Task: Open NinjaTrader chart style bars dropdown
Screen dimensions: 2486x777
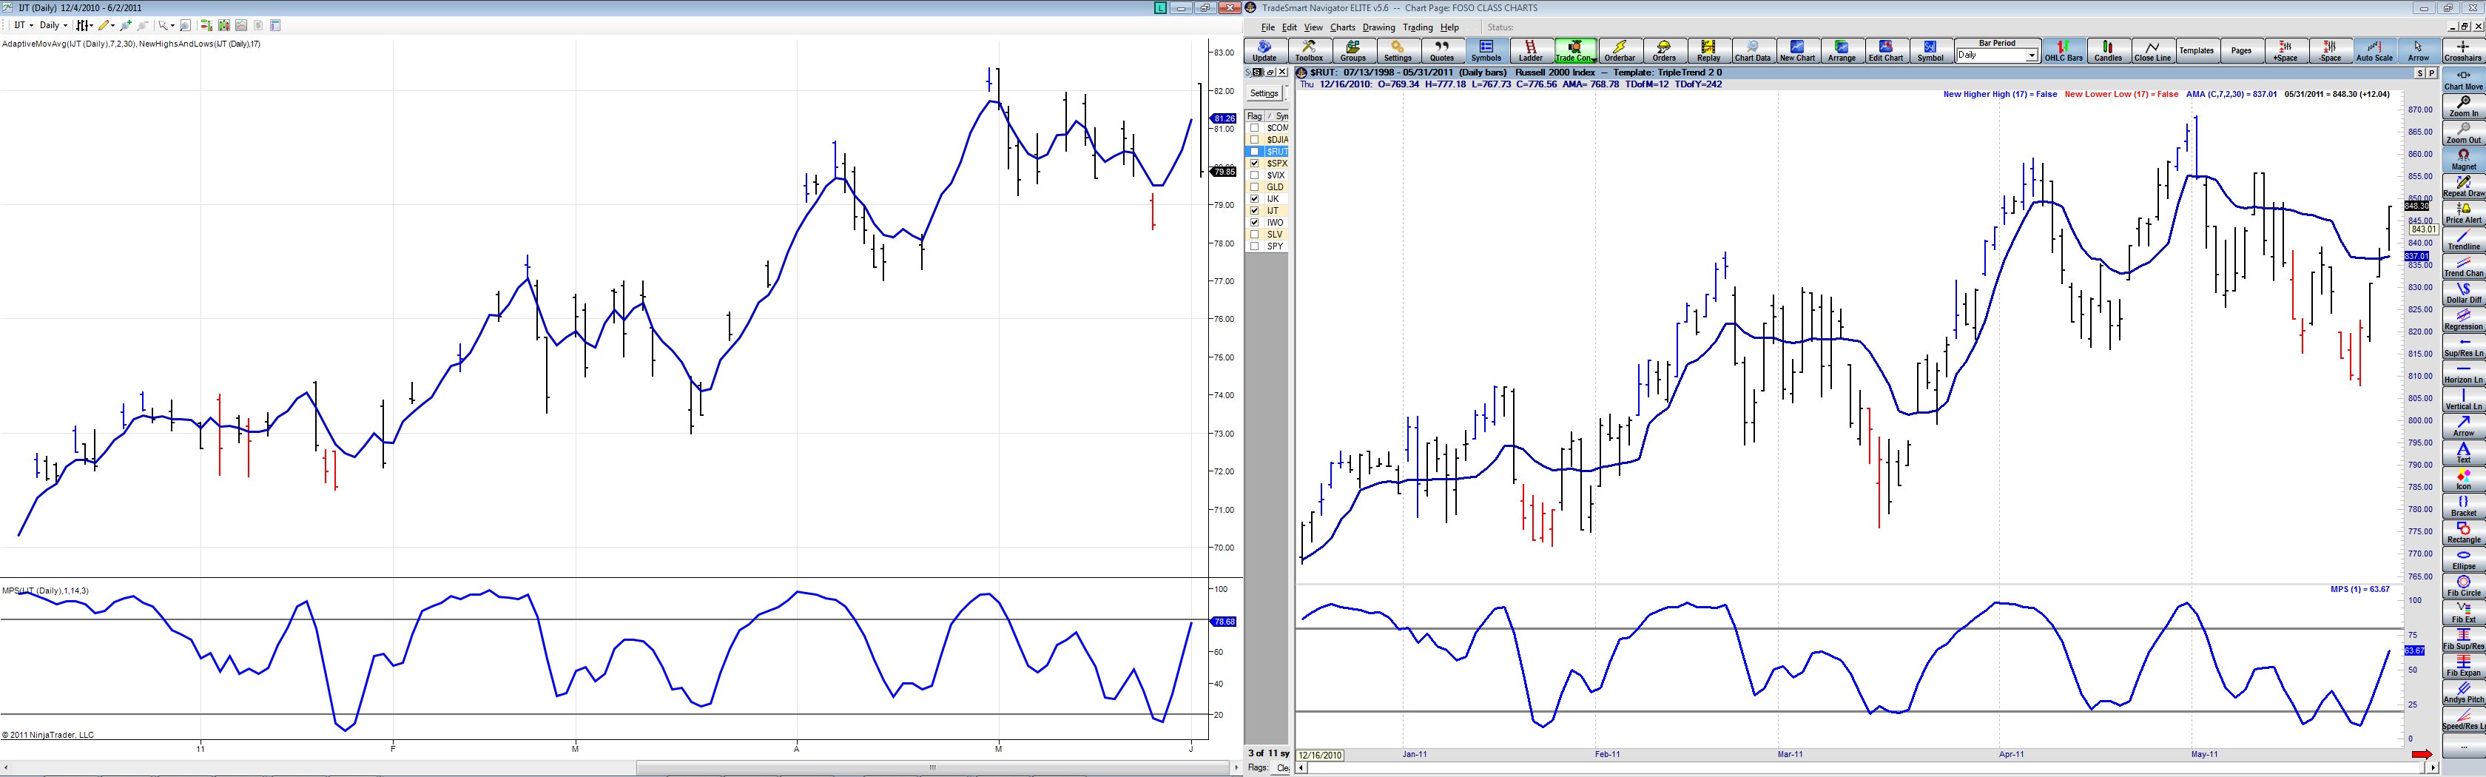Action: pyautogui.click(x=85, y=25)
